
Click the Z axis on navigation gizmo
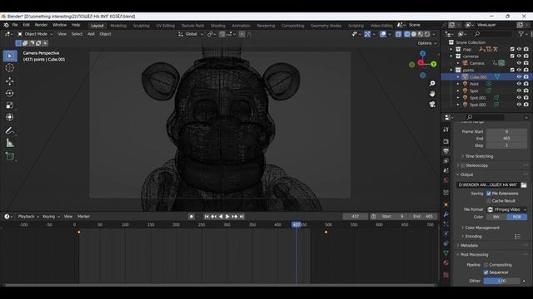[422, 53]
